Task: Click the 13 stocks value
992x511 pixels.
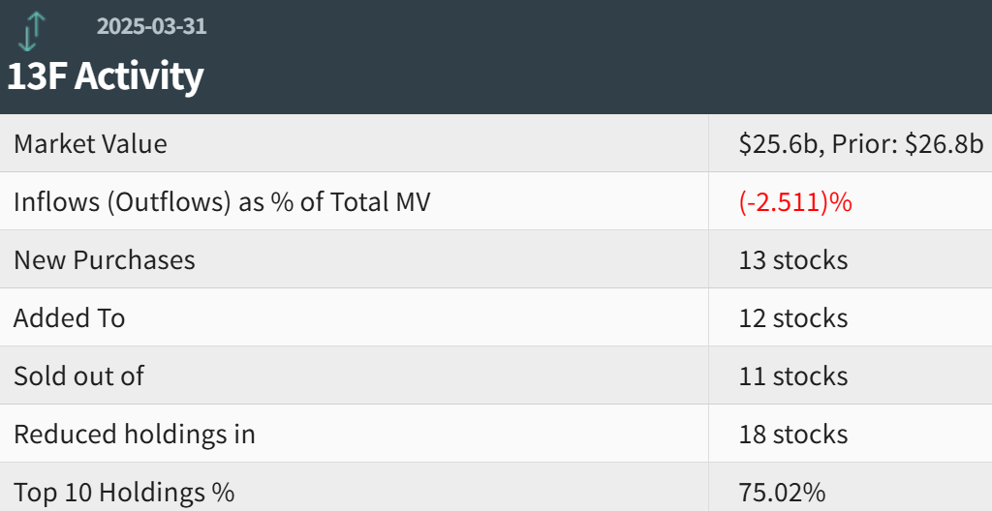Action: [x=792, y=260]
